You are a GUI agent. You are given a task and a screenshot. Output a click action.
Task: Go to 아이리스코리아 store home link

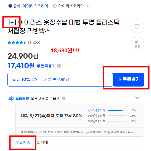tap(71, 6)
